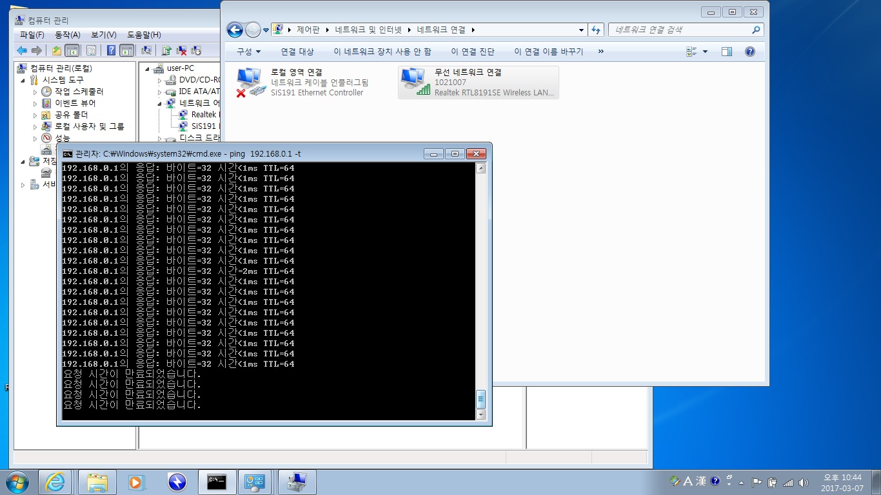The width and height of the screenshot is (881, 495).
Task: Click the cmd window vertical scrollbar thumb
Action: click(x=480, y=399)
